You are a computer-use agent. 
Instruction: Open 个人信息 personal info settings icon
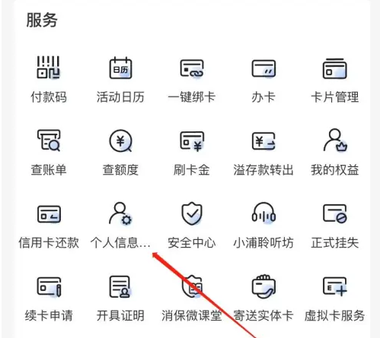tap(120, 213)
